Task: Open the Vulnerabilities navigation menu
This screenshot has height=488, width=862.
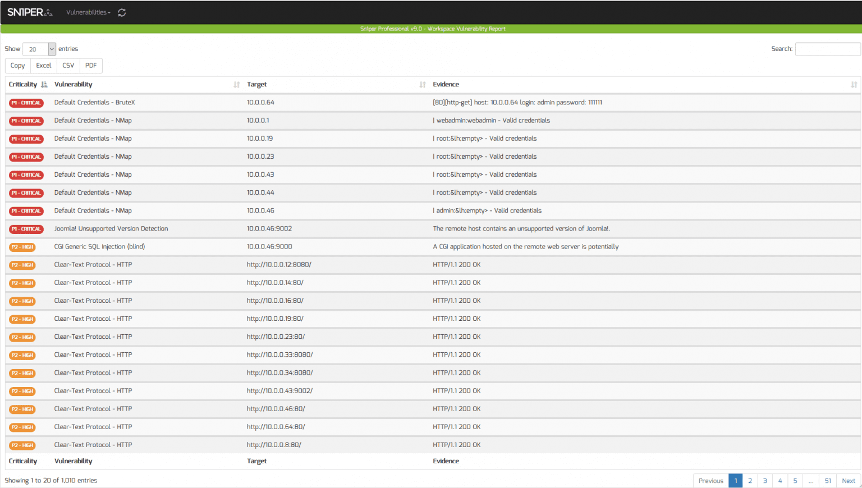Action: click(88, 11)
